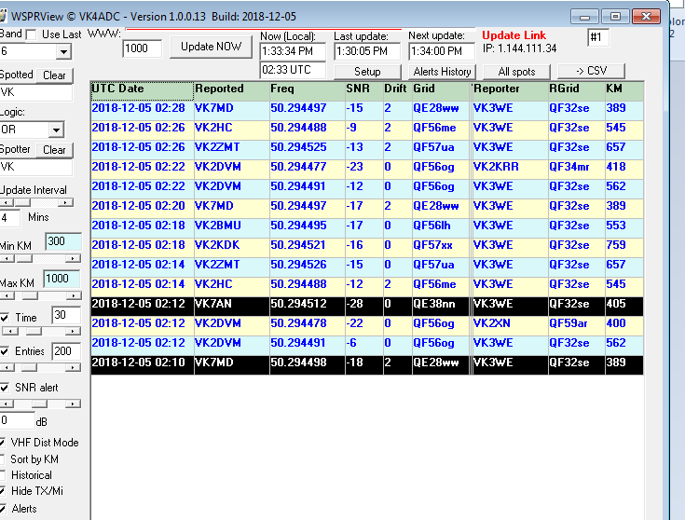
Task: Clear the Spotted filter
Action: pyautogui.click(x=55, y=75)
